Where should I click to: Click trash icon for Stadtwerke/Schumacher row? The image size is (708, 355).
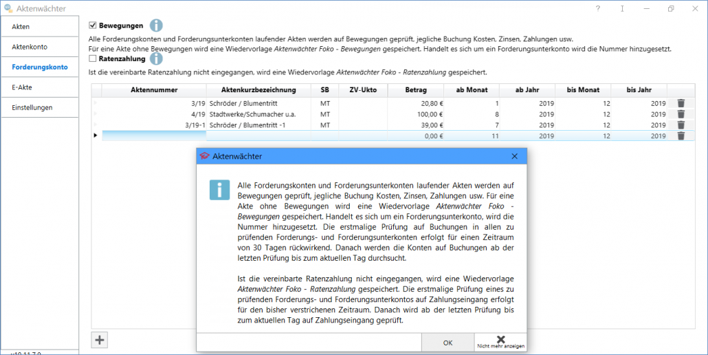pos(681,114)
